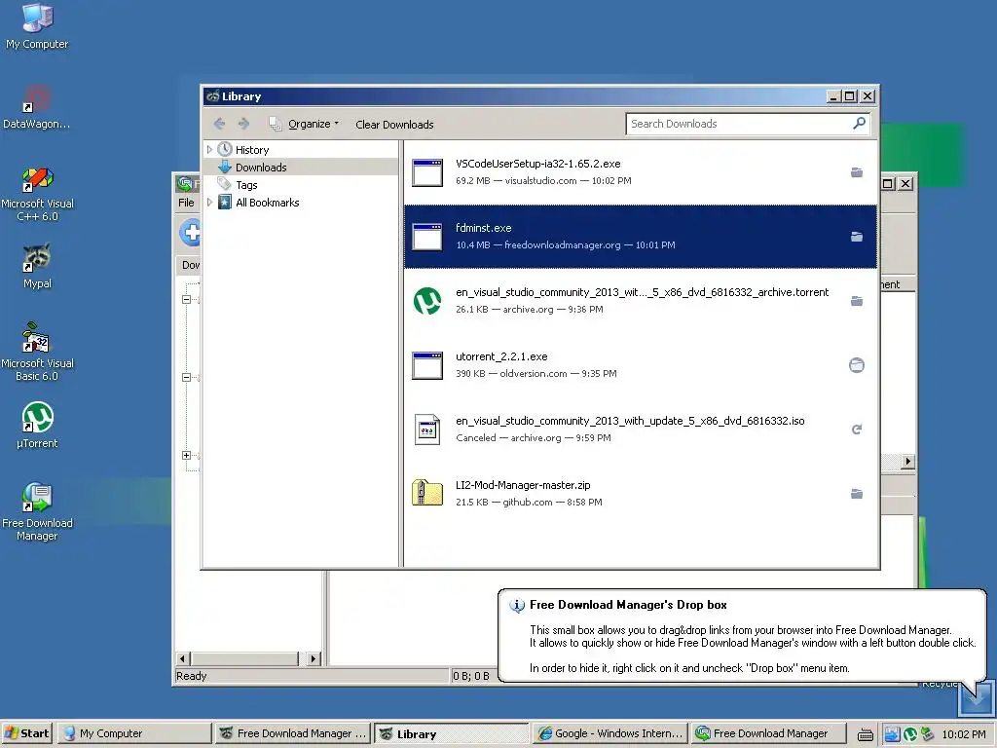Click the utorrent_2.2.1.exe file icon
This screenshot has height=748, width=997.
click(427, 365)
